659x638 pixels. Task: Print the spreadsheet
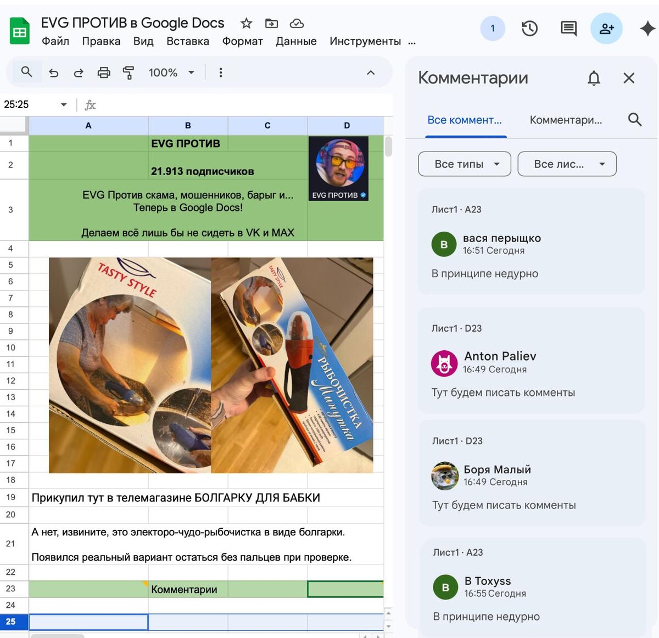click(104, 72)
